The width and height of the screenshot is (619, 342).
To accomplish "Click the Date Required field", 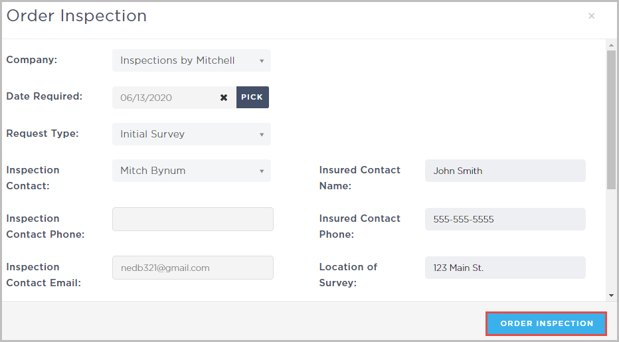I will [x=166, y=98].
